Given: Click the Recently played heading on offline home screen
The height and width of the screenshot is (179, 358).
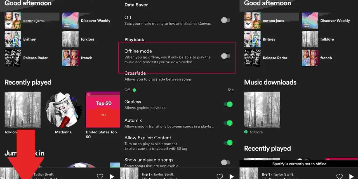Looking at the screenshot, I should click(x=267, y=149).
